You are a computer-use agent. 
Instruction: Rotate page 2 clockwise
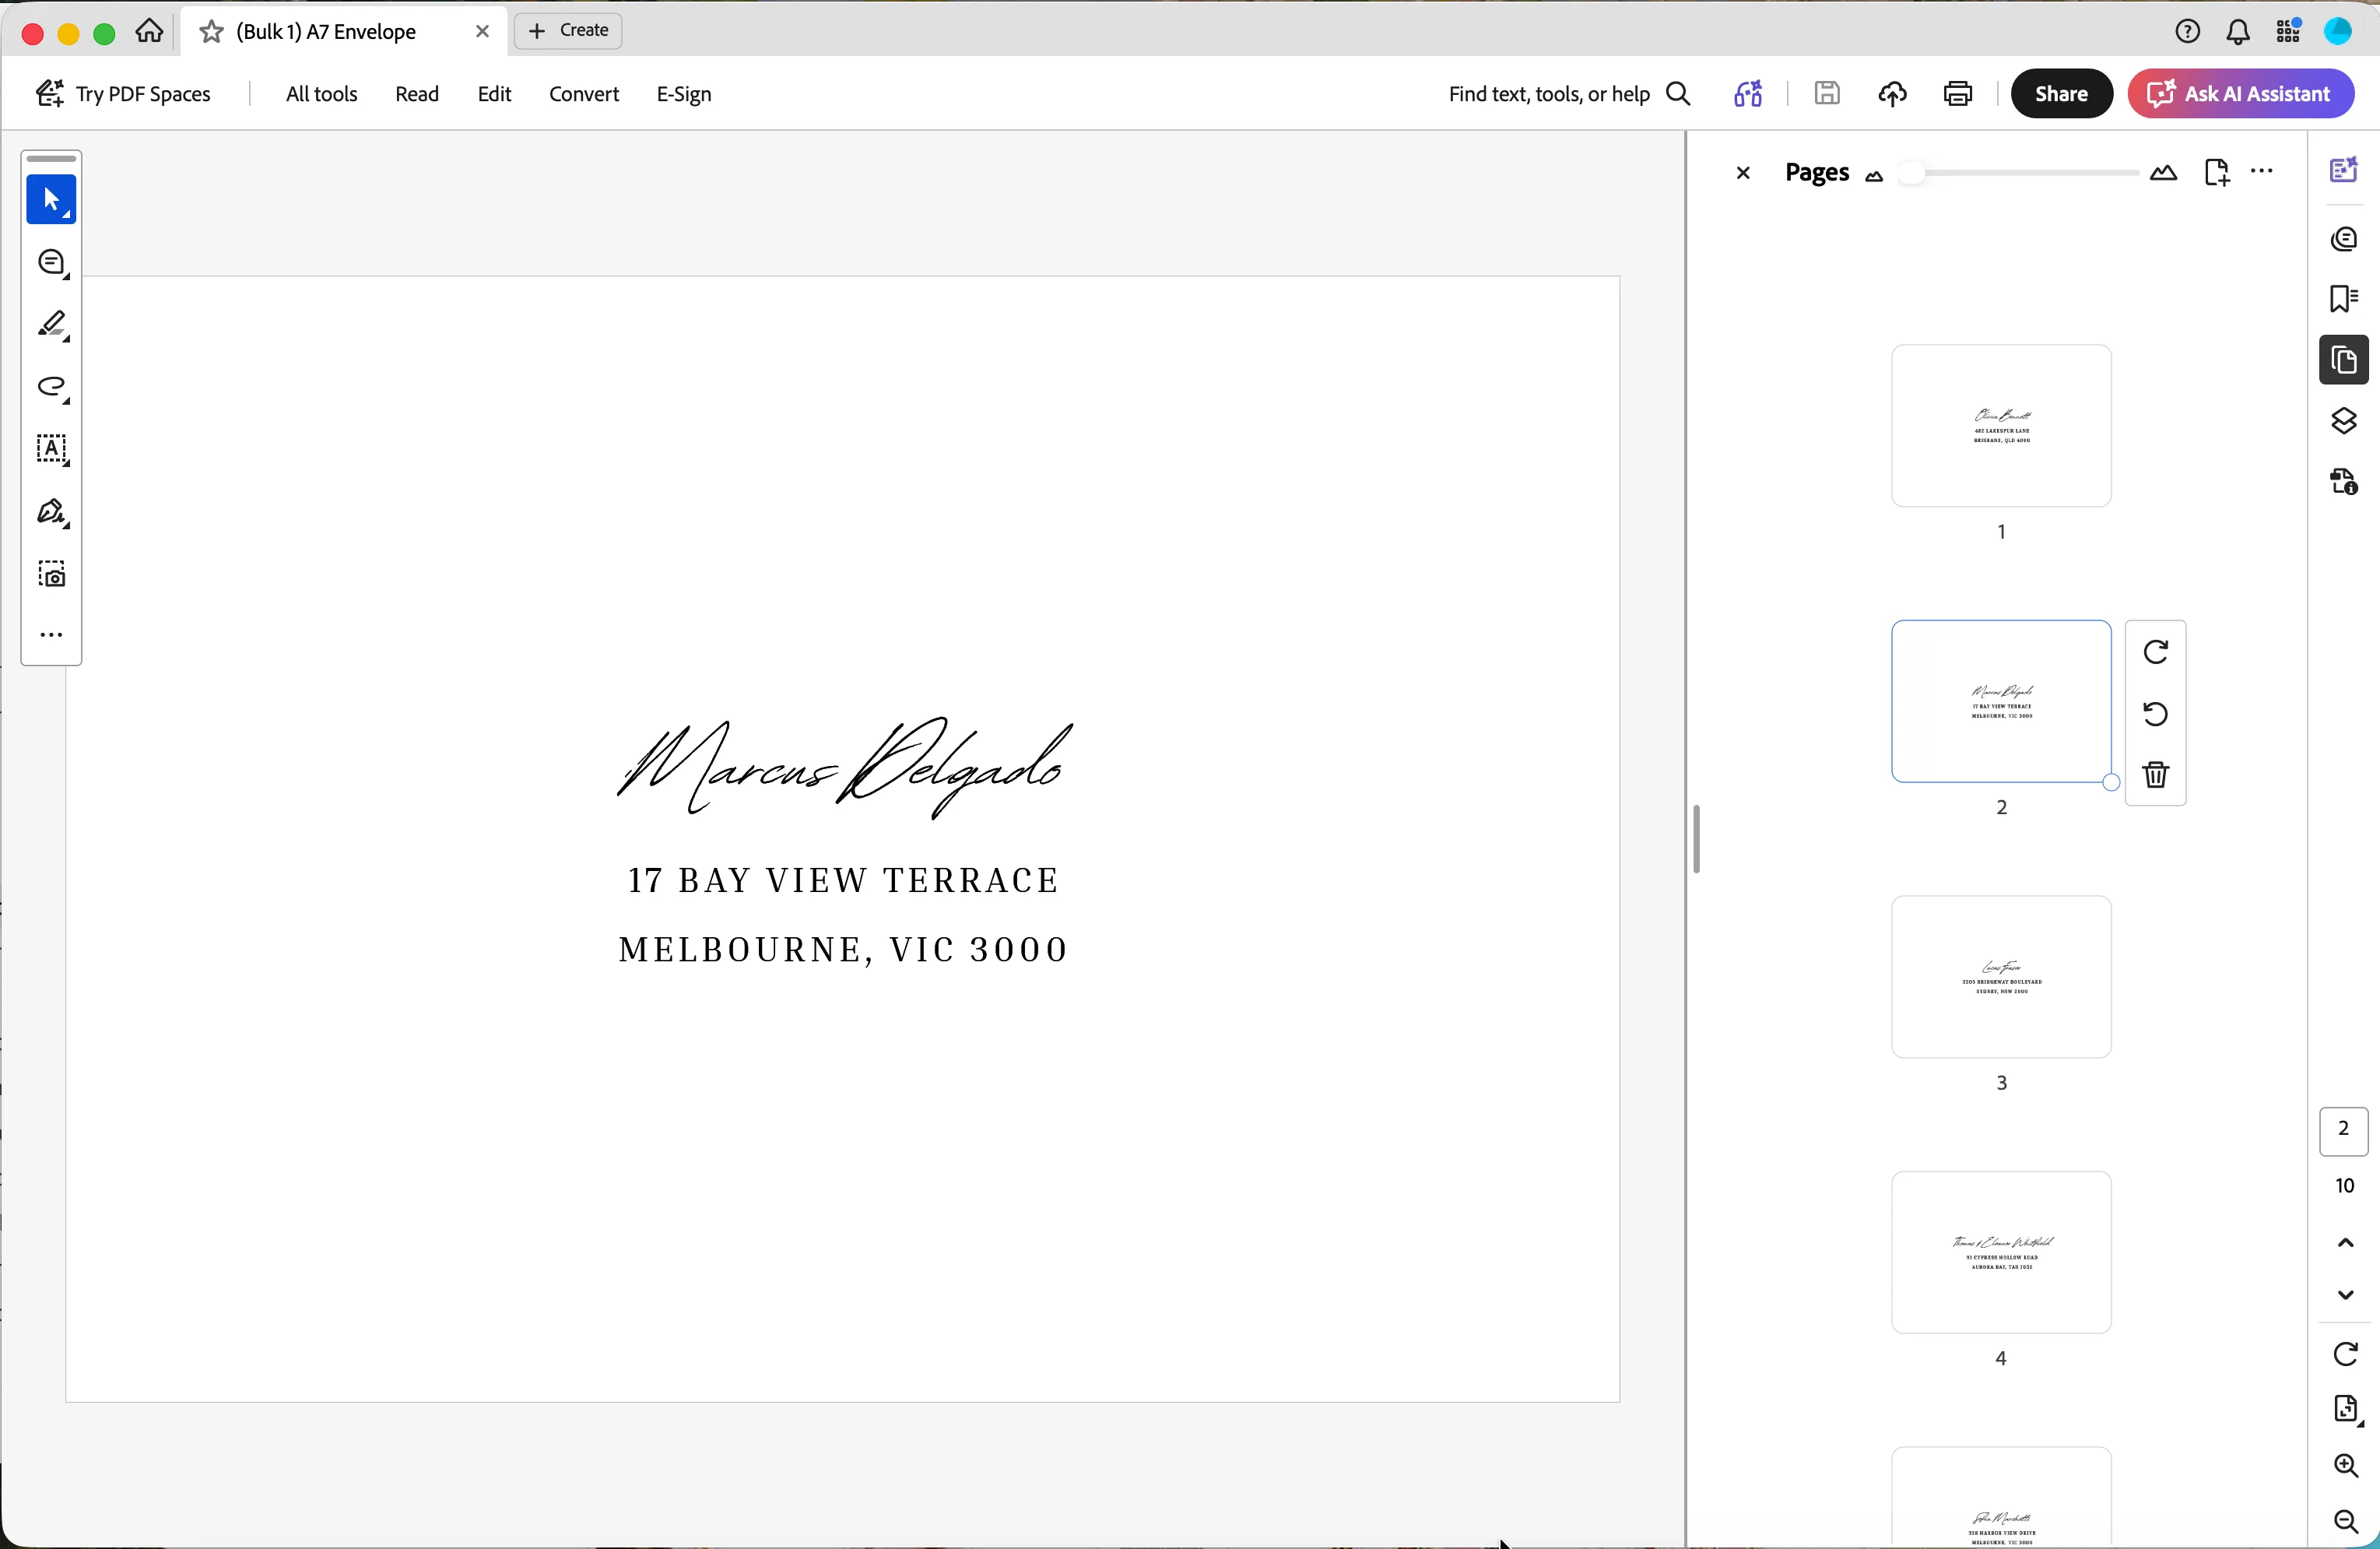2156,652
